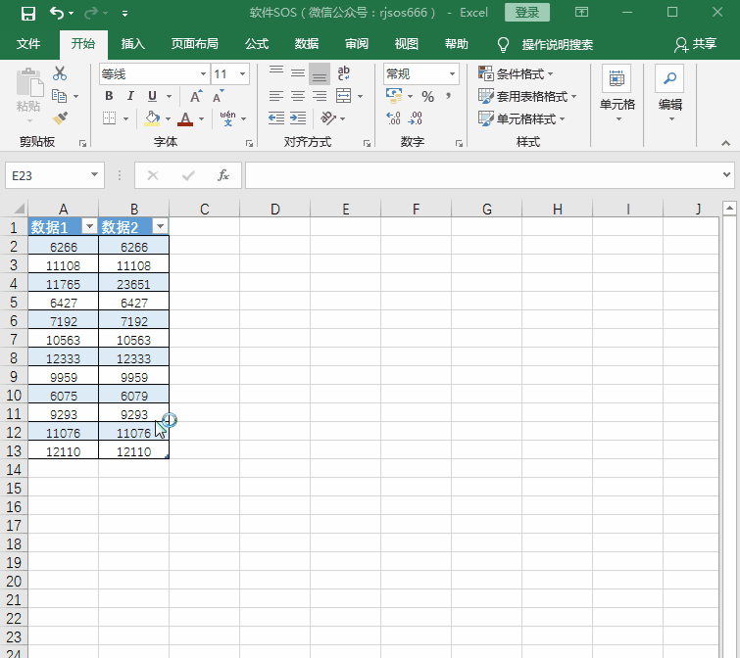Screen dimensions: 740x658
Task: Click Merge and Center icon
Action: pyautogui.click(x=344, y=96)
